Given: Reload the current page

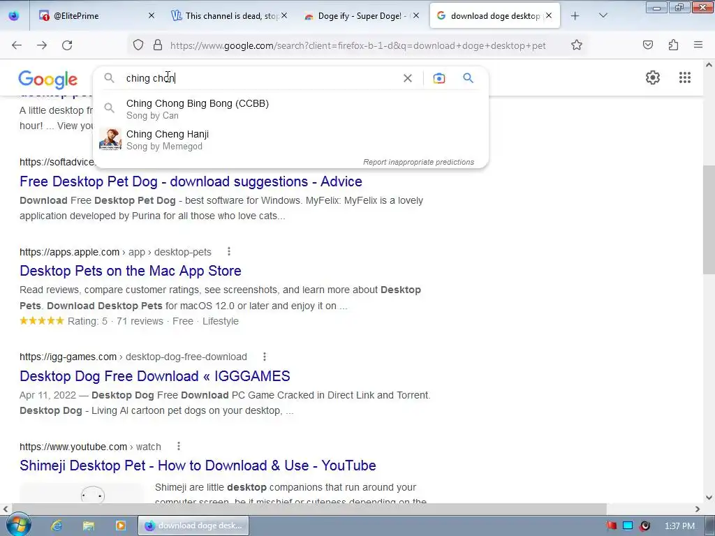Looking at the screenshot, I should point(67,45).
